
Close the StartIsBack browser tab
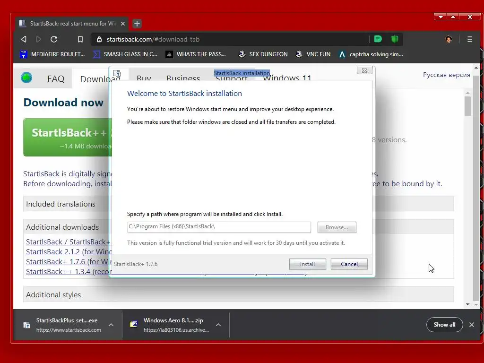pos(122,24)
